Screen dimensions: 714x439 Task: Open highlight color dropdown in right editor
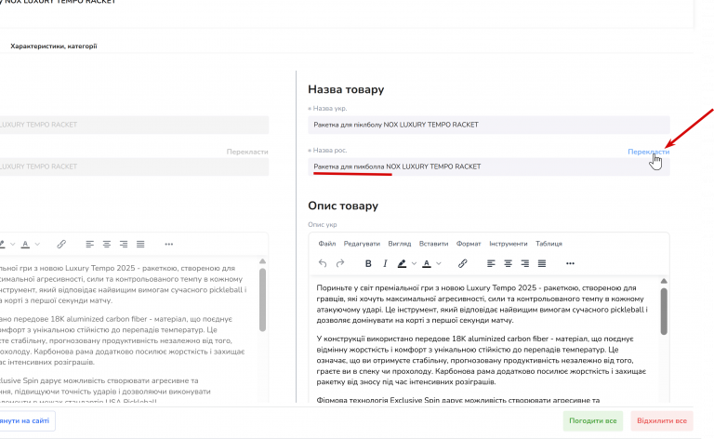(414, 263)
